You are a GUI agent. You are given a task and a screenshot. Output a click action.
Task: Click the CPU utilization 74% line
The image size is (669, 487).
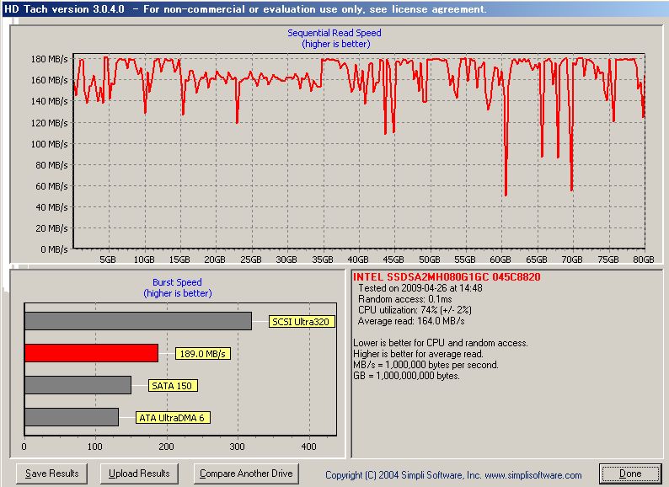415,310
